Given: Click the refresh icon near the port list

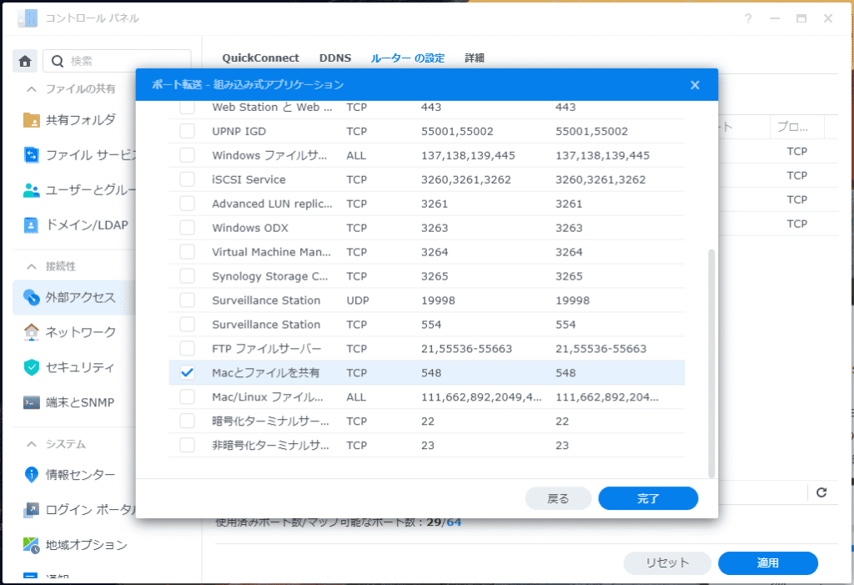Looking at the screenshot, I should pyautogui.click(x=821, y=493).
